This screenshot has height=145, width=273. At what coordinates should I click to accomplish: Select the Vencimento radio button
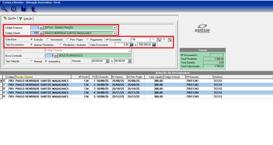click(x=48, y=40)
